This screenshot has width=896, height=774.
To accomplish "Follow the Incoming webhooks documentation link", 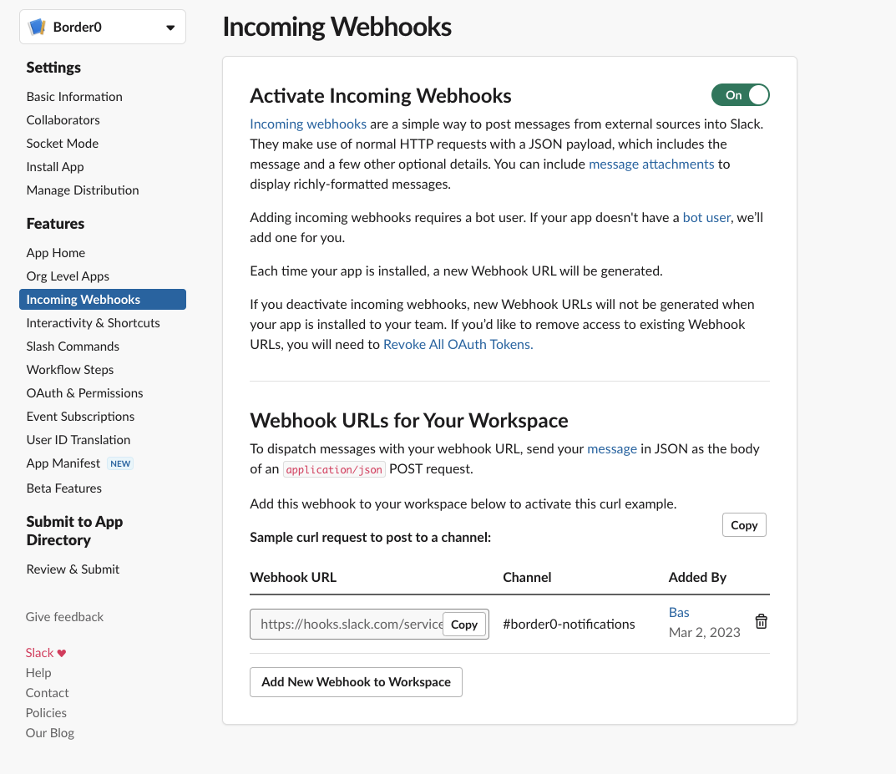I will pos(308,124).
